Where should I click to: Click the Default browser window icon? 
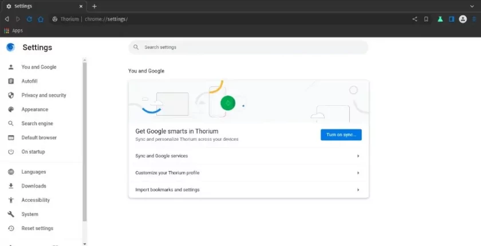click(11, 137)
